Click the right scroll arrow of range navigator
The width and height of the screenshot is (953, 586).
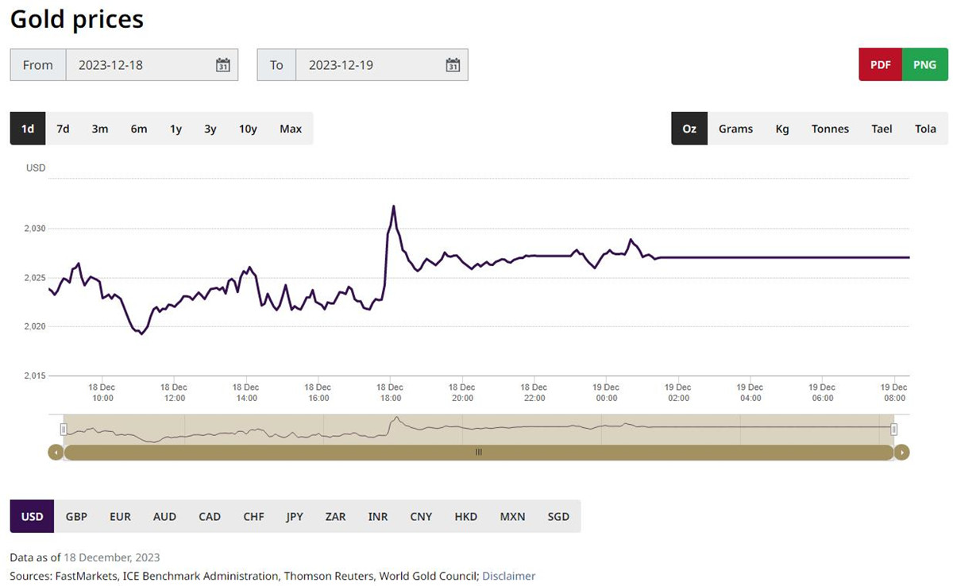tap(901, 453)
